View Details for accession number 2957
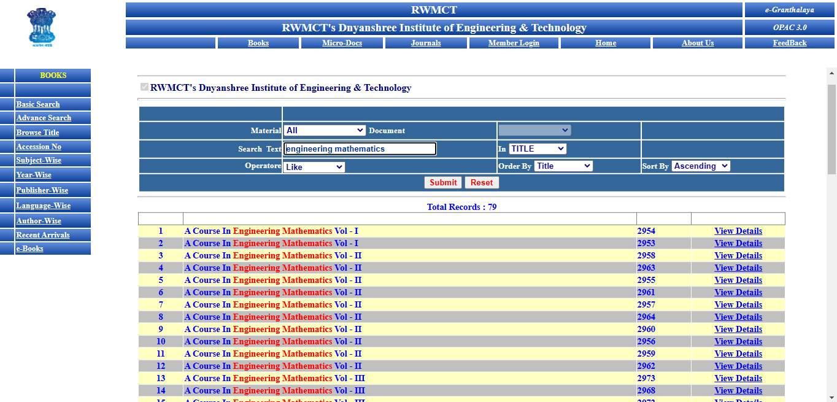 click(x=738, y=305)
